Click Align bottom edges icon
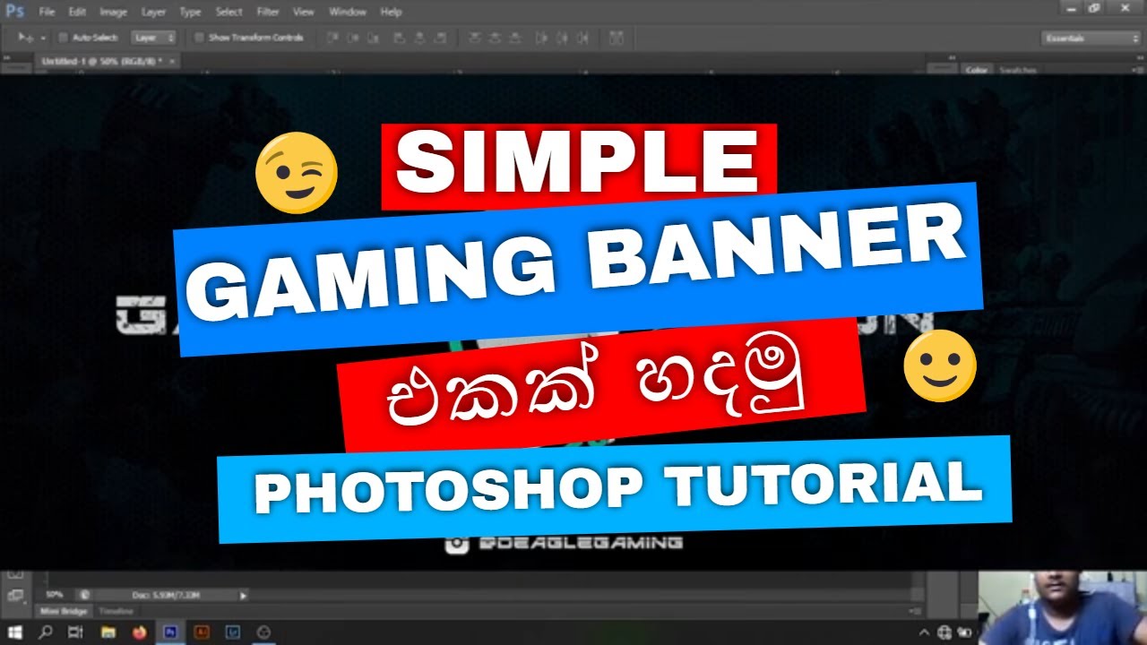The image size is (1147, 645). [x=373, y=38]
